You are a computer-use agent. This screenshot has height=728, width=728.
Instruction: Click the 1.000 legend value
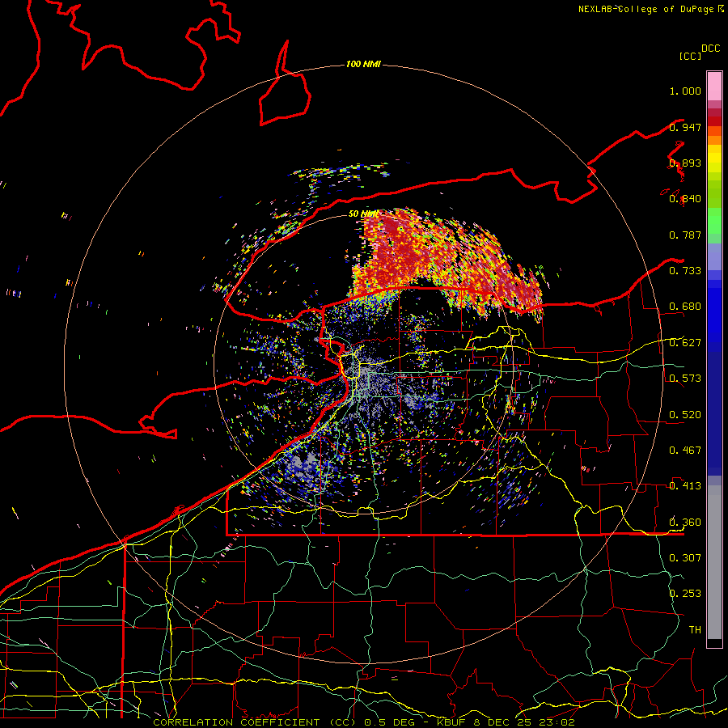pos(685,91)
